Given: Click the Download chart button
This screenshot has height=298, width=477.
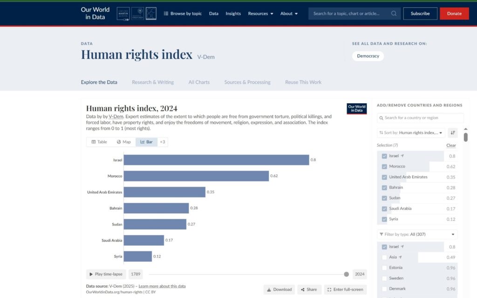Looking at the screenshot, I should tap(279, 289).
